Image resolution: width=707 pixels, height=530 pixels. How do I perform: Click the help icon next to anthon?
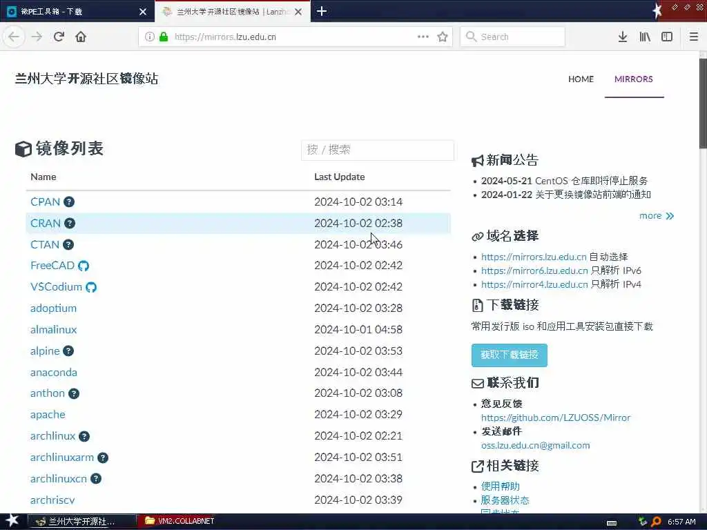point(73,393)
